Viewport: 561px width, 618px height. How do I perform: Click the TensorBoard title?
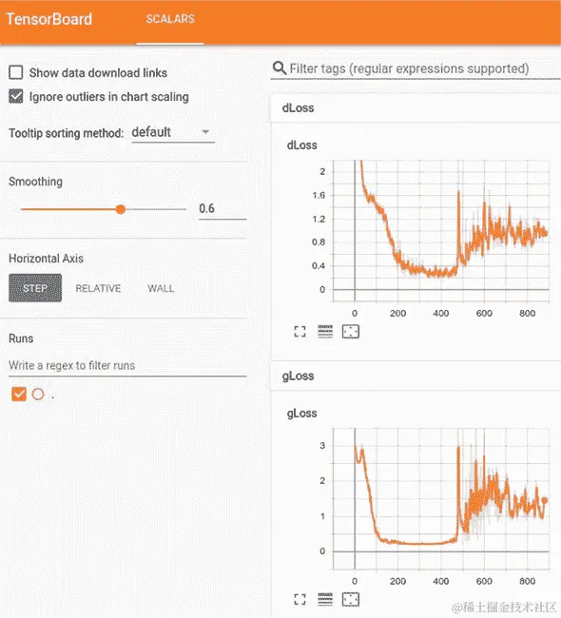pos(48,19)
